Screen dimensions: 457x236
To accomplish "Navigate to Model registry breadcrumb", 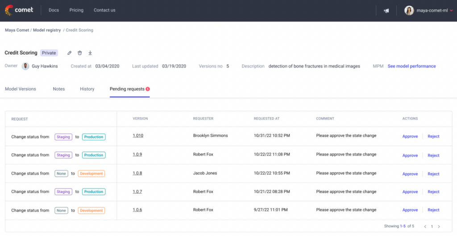I will [x=48, y=30].
